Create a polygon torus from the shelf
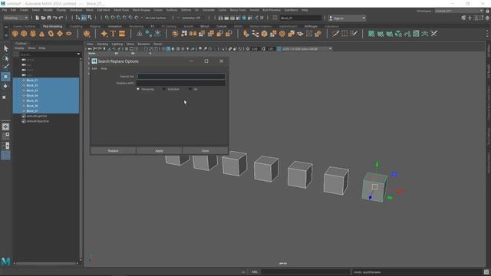 click(51, 34)
